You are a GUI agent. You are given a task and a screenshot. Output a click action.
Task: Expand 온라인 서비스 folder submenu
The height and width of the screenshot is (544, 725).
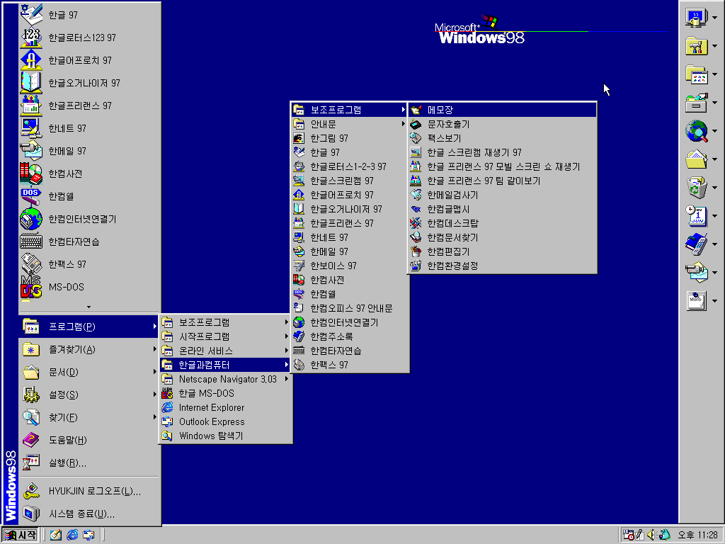[x=226, y=351]
